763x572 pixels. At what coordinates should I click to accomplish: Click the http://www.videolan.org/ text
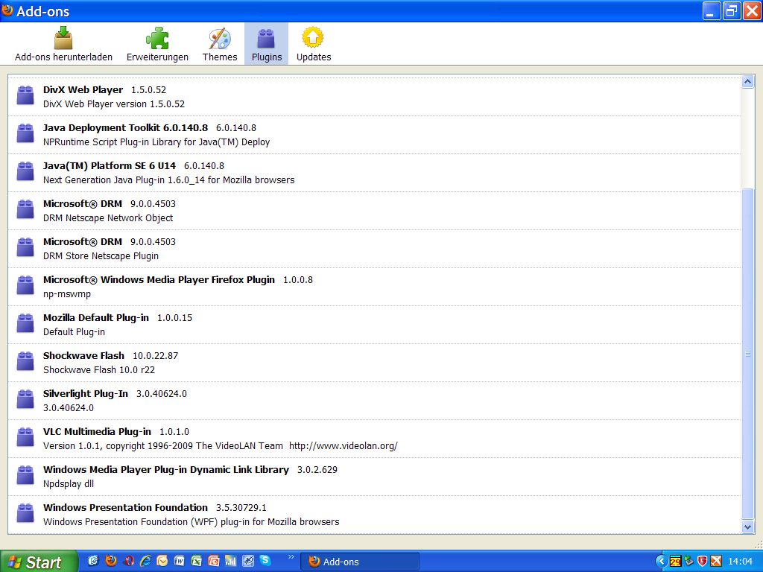click(343, 445)
